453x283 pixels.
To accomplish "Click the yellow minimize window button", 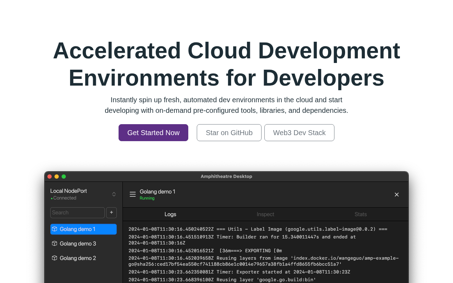I will coord(57,177).
